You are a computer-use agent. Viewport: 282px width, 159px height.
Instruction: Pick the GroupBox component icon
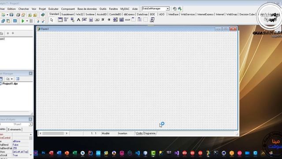point(134,20)
